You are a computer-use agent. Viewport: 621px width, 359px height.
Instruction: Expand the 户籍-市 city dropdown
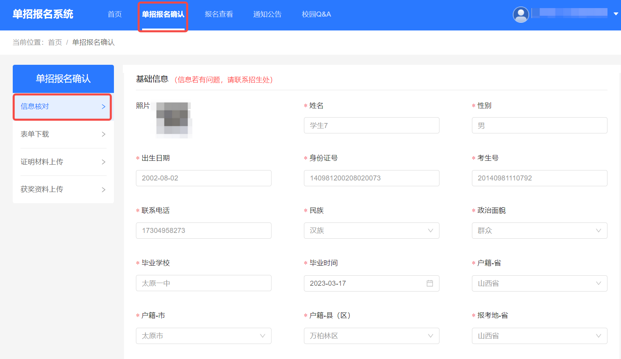[x=262, y=335]
